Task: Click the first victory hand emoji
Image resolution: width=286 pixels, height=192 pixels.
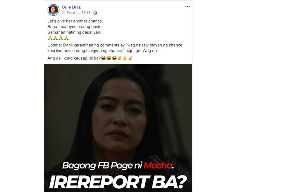Action: pyautogui.click(x=120, y=58)
